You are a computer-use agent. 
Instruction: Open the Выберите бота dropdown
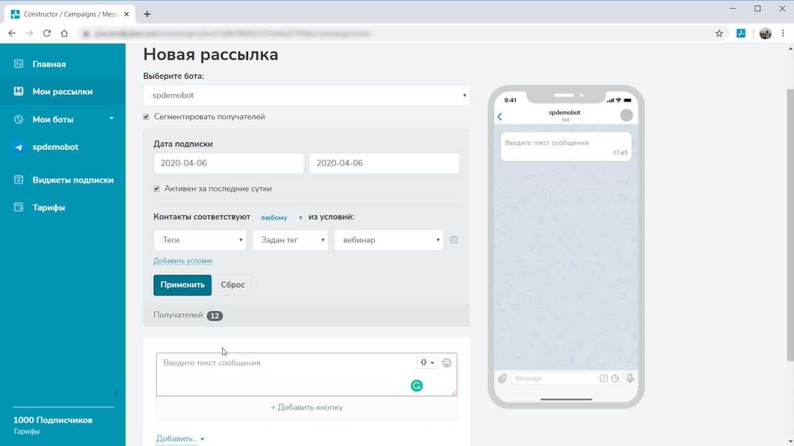pos(306,95)
